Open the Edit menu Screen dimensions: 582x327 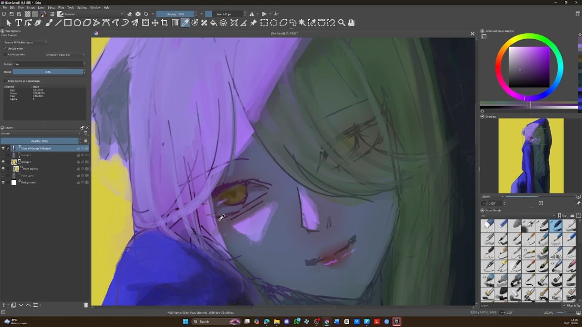[12, 8]
